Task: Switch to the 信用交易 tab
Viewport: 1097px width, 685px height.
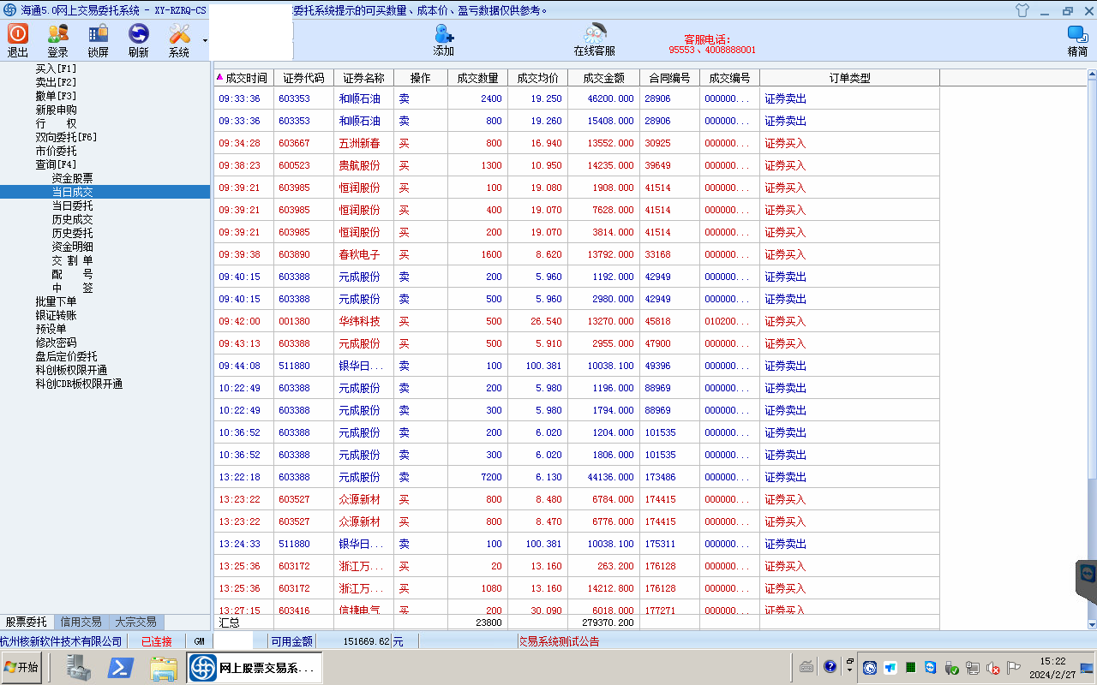Action: tap(81, 622)
